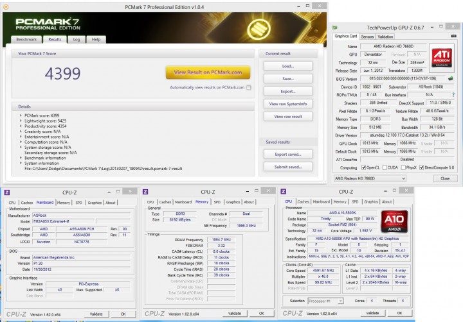This screenshot has height=322, width=463.
Task: Expand the Lightweight score 5425 row
Action: pos(21,121)
